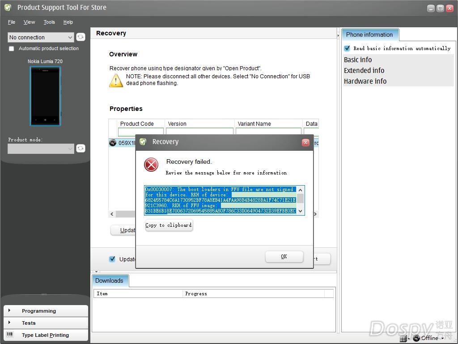The height and width of the screenshot is (344, 458).
Task: Switch to the Phone information tab
Action: pyautogui.click(x=370, y=35)
